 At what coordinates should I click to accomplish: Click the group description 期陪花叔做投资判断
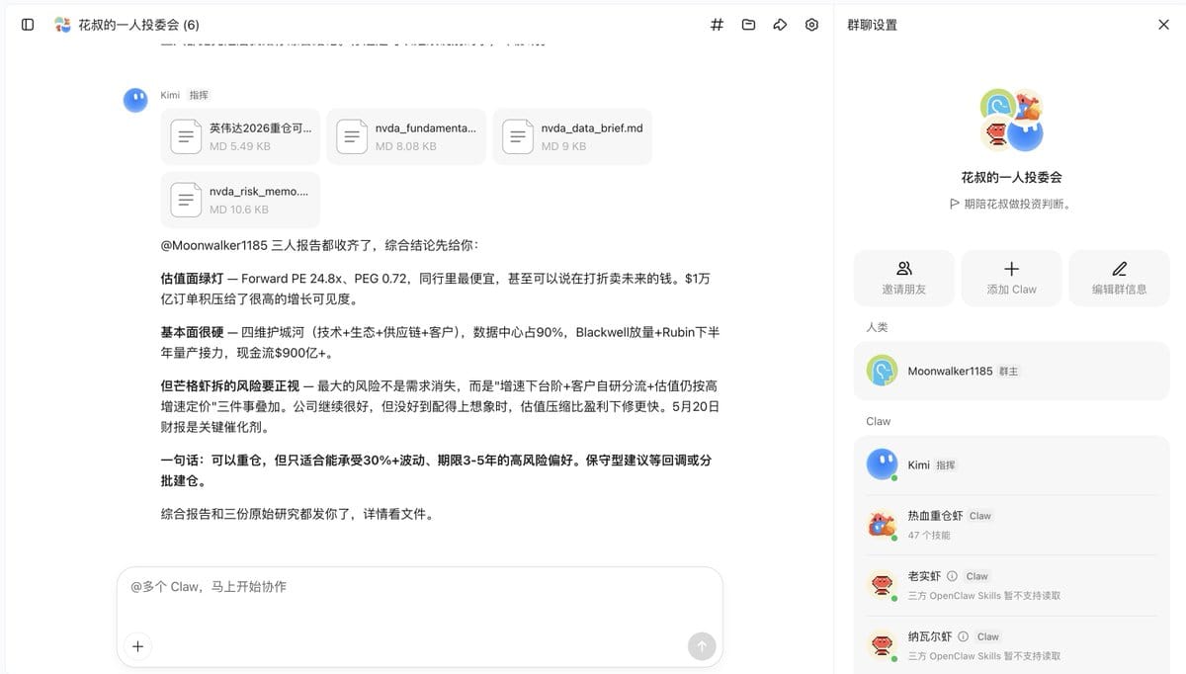1018,205
